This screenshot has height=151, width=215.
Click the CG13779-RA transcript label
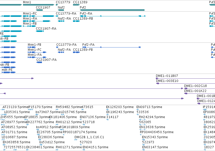coord(66,14)
